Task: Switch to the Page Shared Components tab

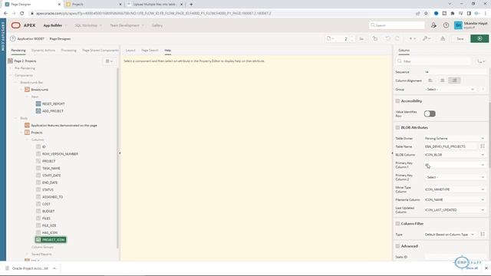Action: (101, 51)
